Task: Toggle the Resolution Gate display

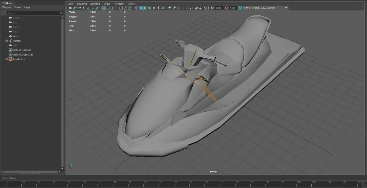Action: pyautogui.click(x=112, y=8)
